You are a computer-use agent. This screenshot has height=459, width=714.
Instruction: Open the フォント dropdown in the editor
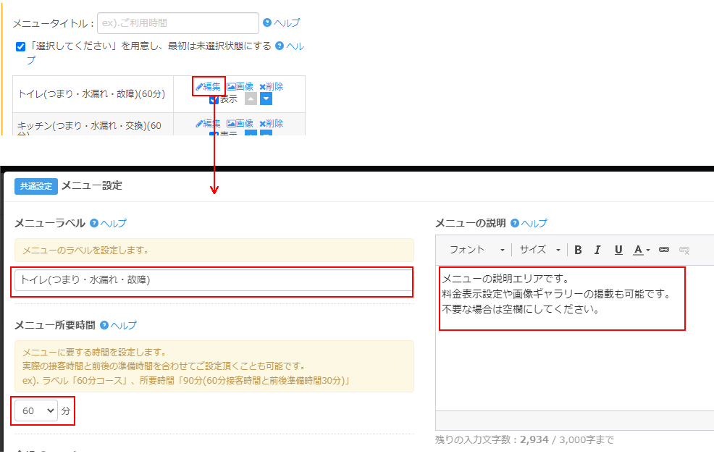click(476, 250)
